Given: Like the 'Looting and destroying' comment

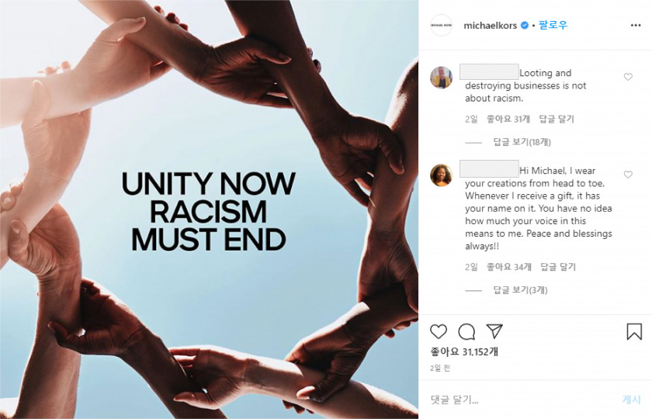Looking at the screenshot, I should point(628,77).
